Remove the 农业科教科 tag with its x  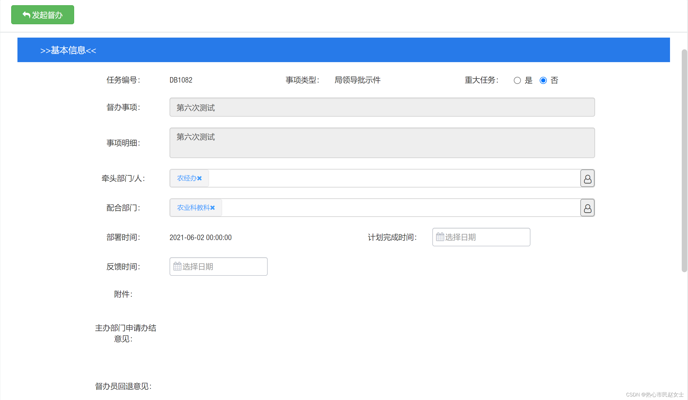213,208
